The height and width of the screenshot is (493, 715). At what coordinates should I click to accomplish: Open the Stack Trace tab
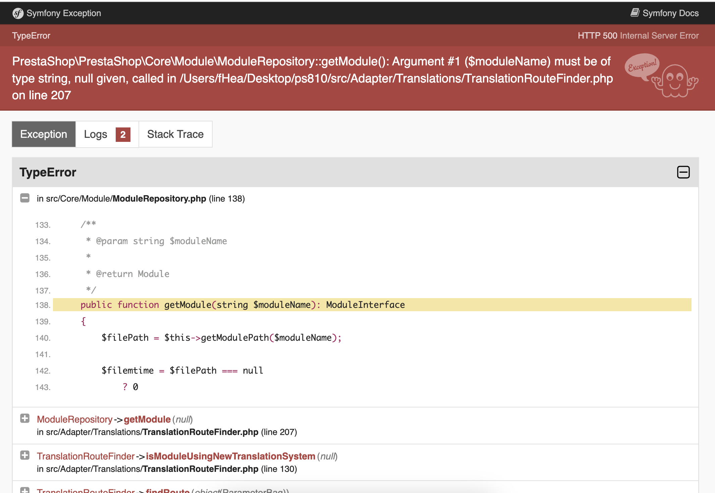[175, 134]
